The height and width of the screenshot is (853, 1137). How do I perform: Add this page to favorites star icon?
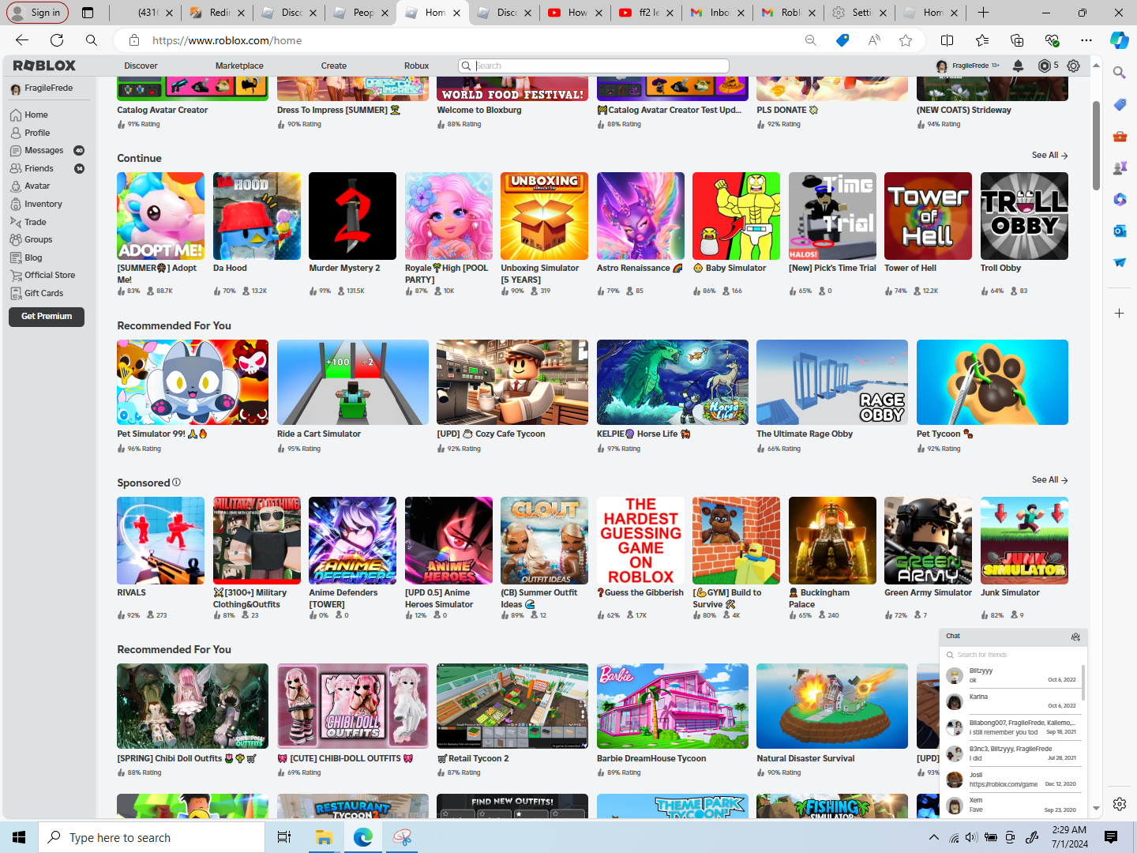point(906,40)
